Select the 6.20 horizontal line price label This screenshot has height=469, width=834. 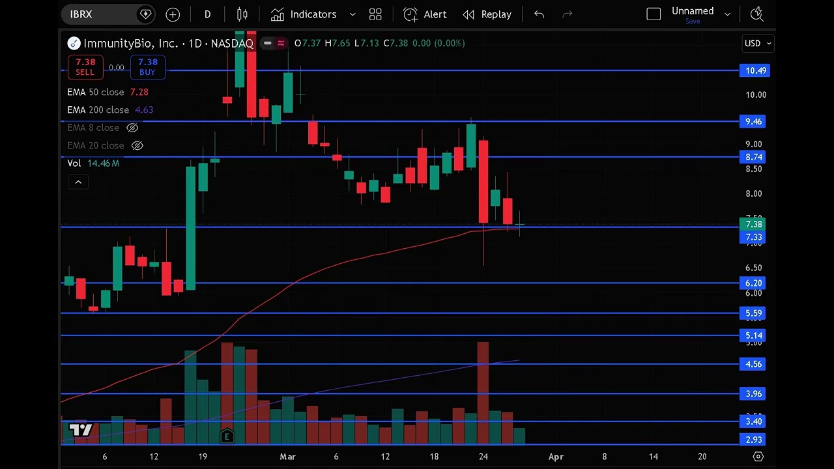click(753, 283)
